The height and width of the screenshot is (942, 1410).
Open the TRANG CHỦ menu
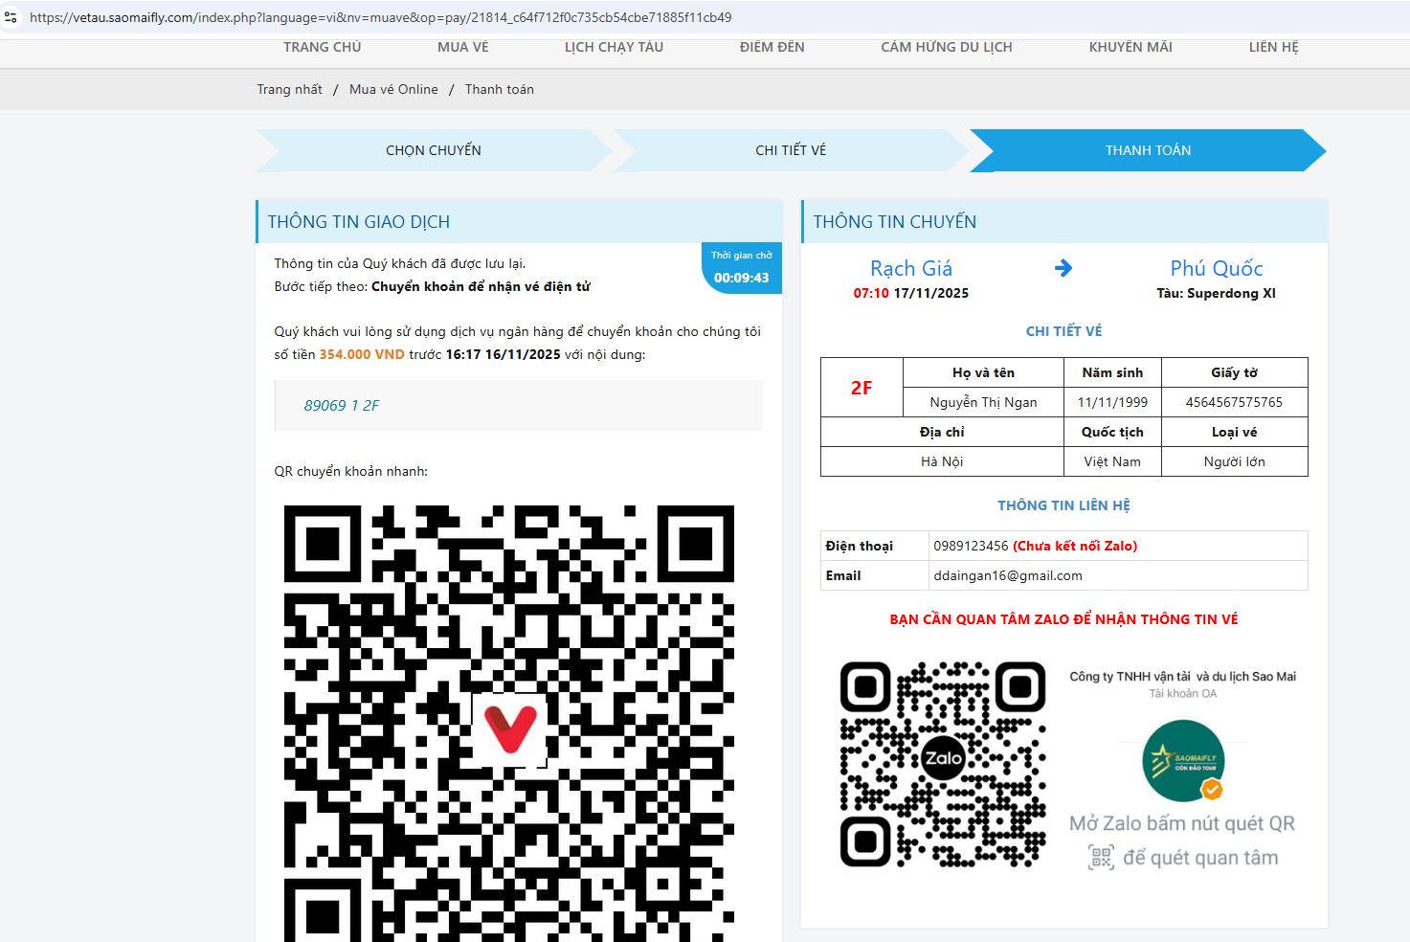tap(322, 47)
